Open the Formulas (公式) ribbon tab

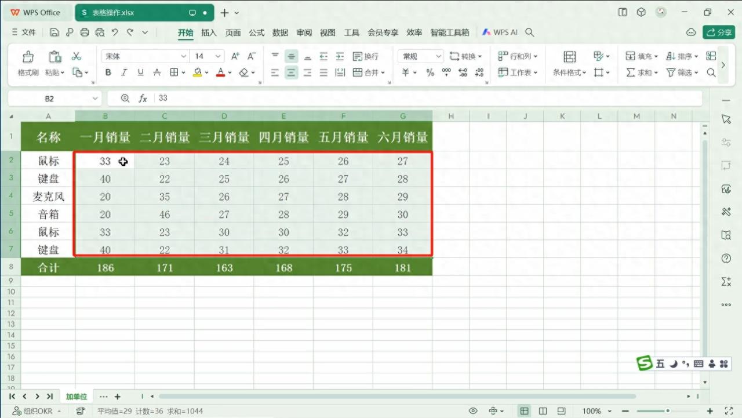tap(257, 32)
